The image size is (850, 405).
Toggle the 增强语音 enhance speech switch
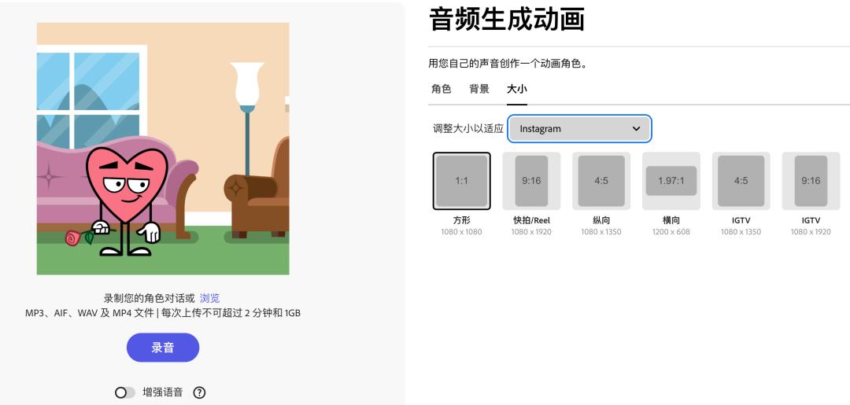tap(124, 392)
